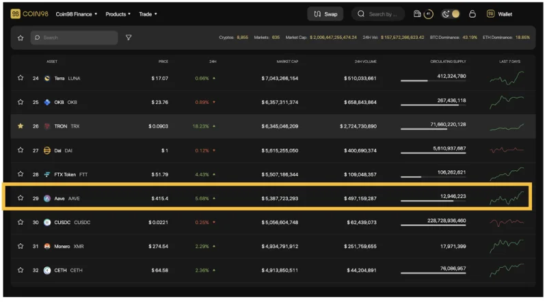
Task: Click the FTX Token coin icon
Action: (x=47, y=174)
